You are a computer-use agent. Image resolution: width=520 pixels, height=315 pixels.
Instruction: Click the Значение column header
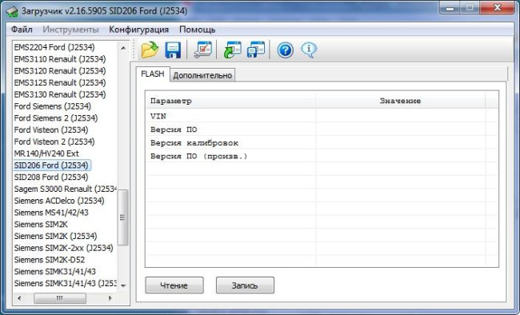pyautogui.click(x=400, y=101)
